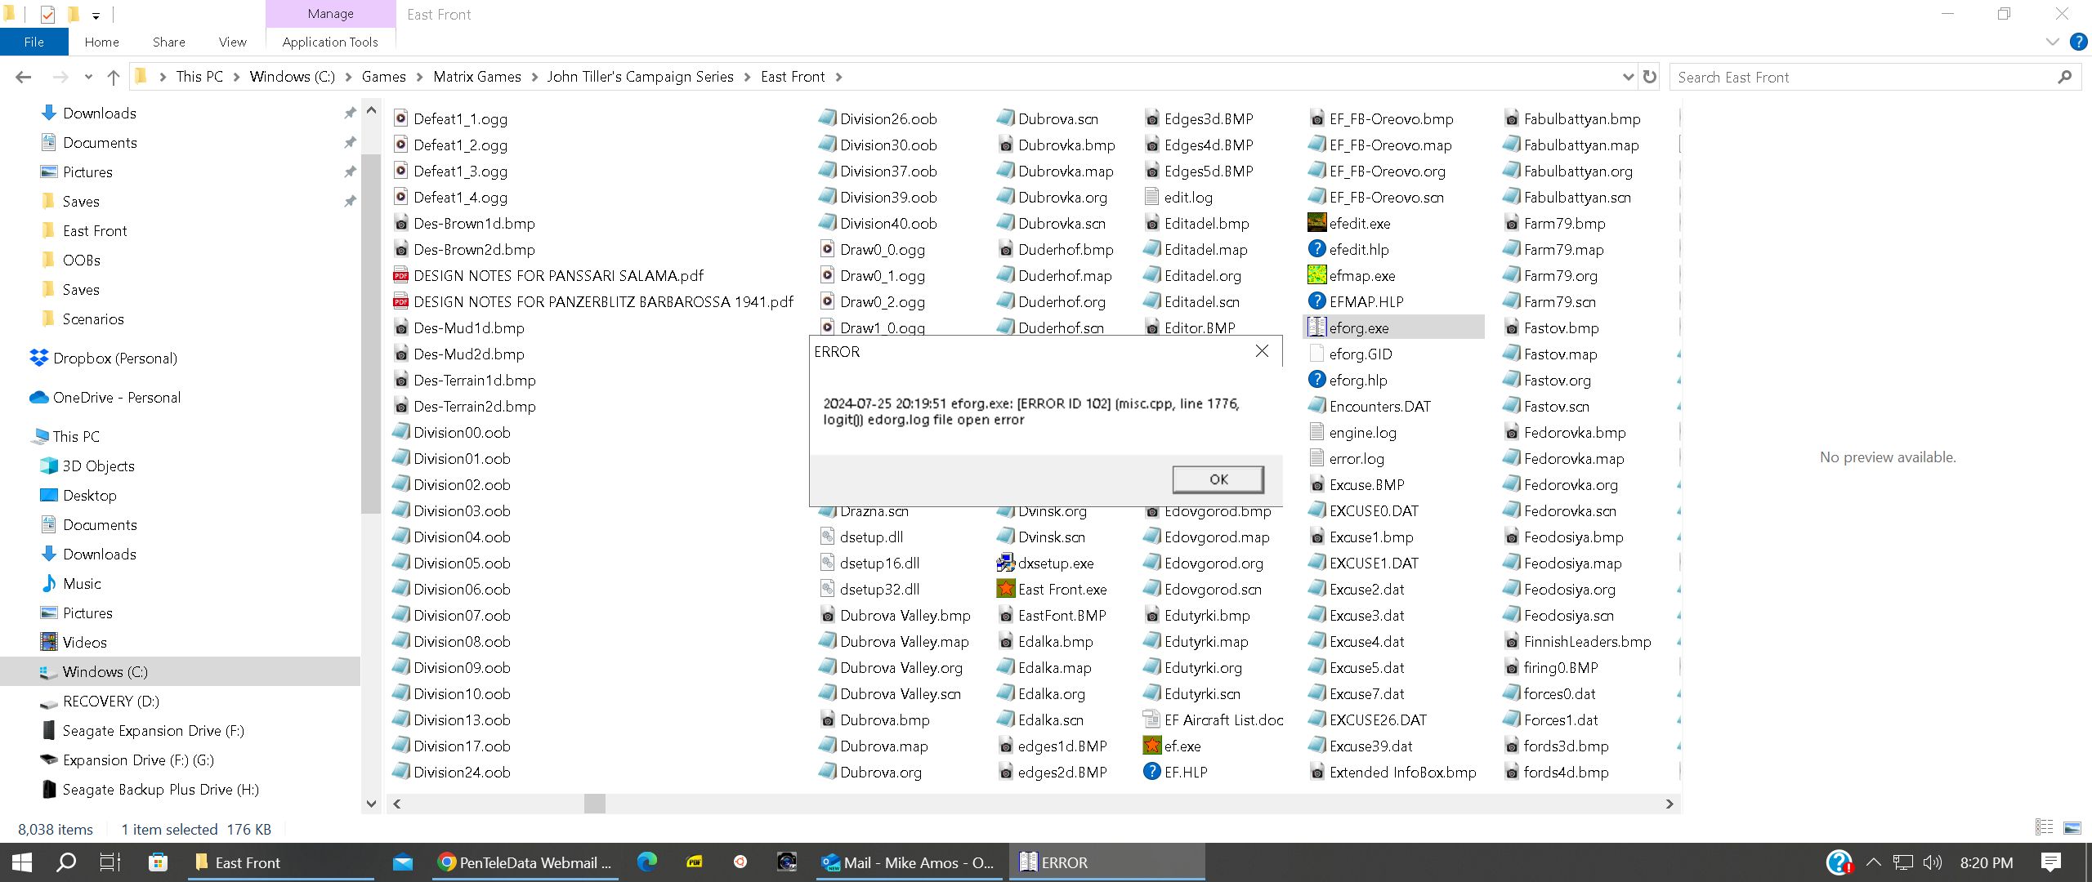Open address bar history dropdown
The width and height of the screenshot is (2092, 882).
click(x=1627, y=77)
